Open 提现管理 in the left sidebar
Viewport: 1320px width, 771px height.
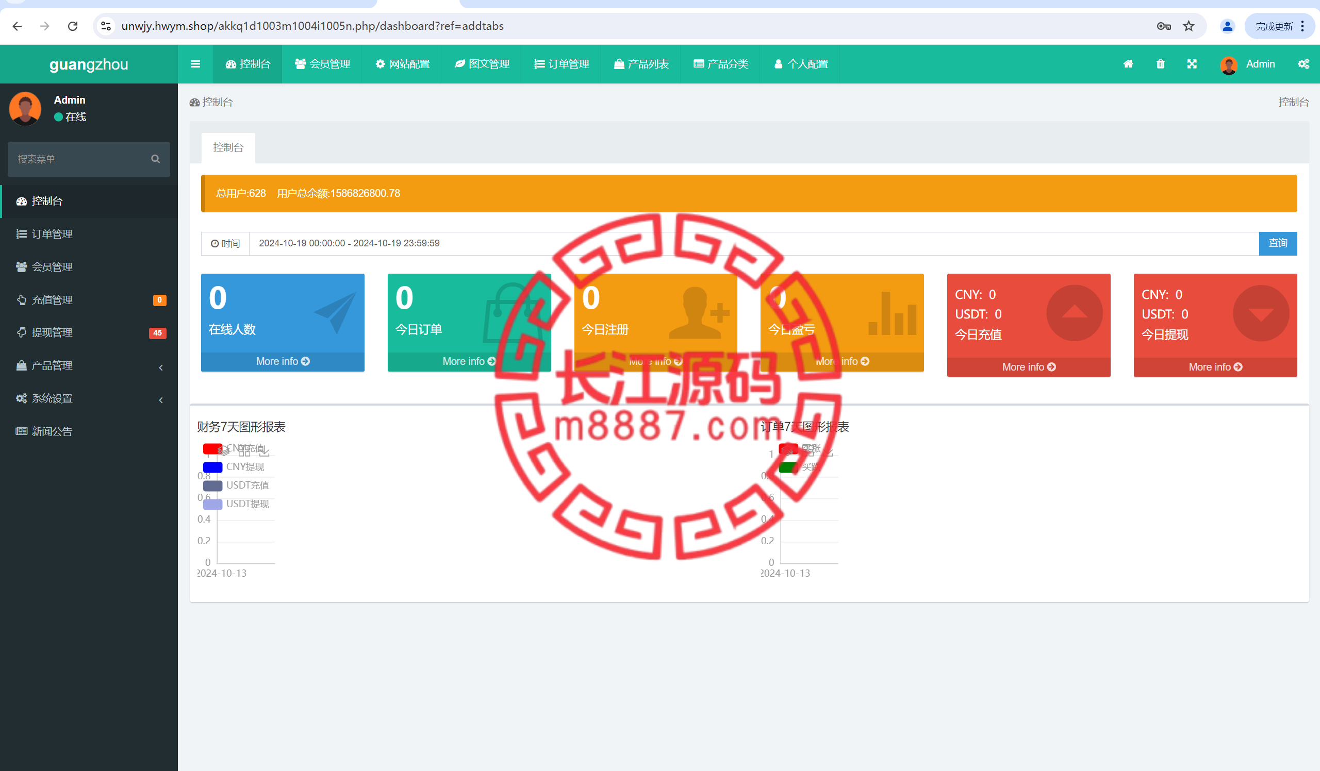point(89,332)
